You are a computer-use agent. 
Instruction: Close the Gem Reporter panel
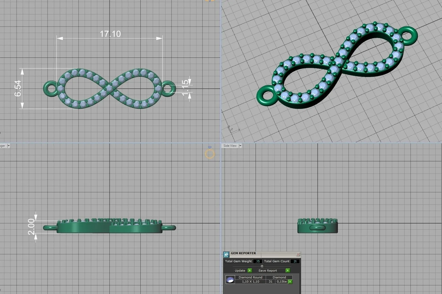coord(298,254)
